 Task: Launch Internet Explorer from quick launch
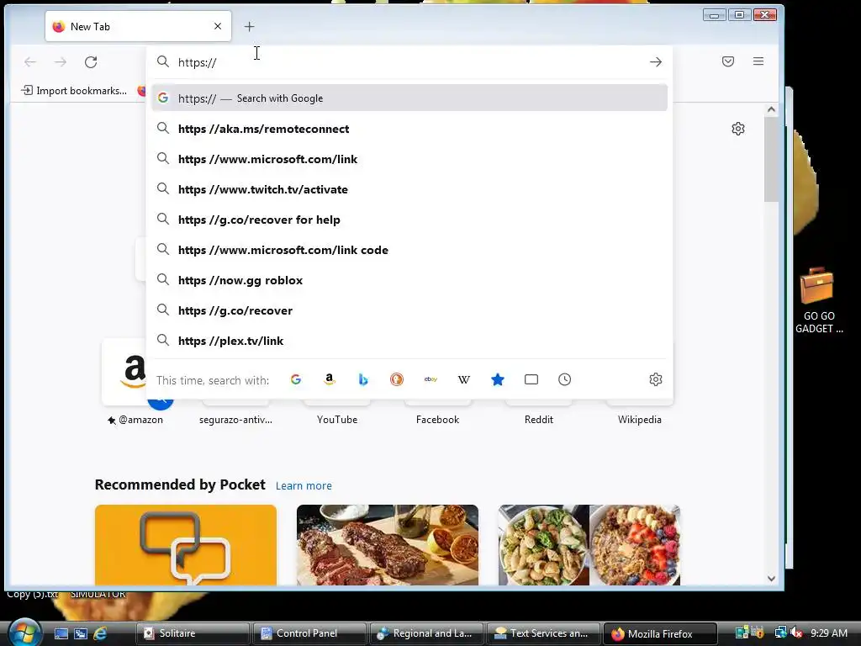click(101, 633)
